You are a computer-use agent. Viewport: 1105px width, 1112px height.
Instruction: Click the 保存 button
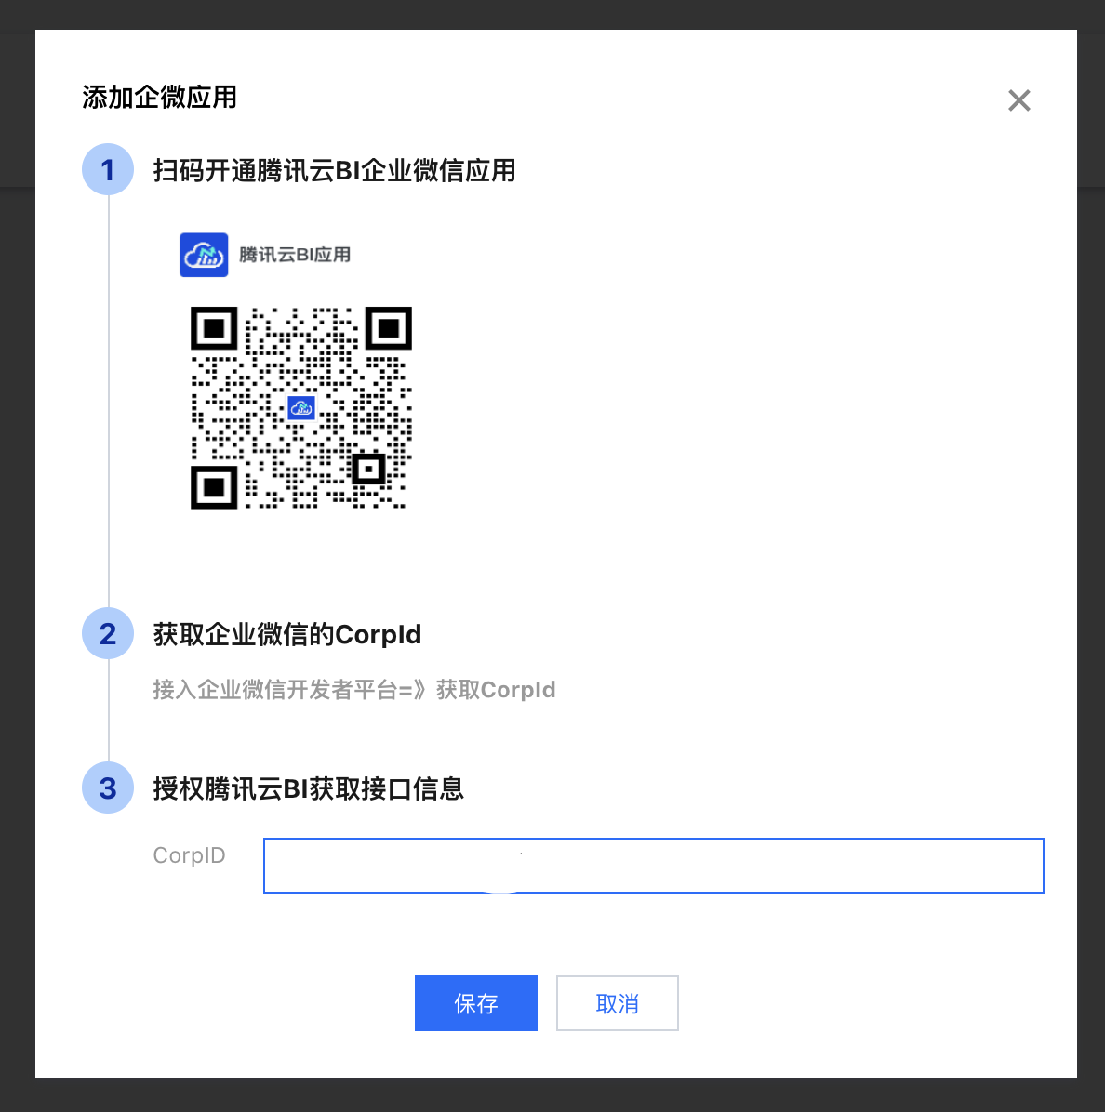click(x=476, y=1003)
